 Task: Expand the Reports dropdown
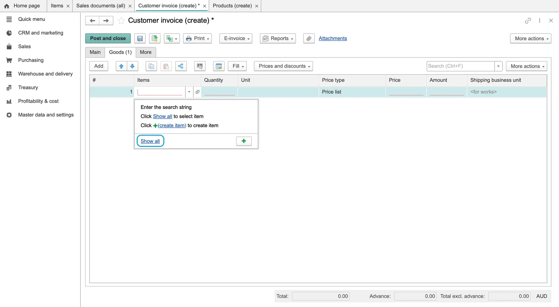(278, 38)
